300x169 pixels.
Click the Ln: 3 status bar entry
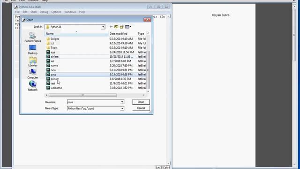[x=159, y=168]
